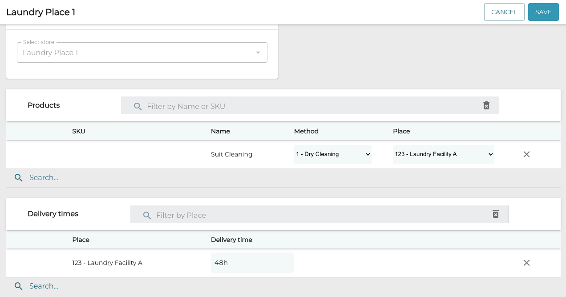Edit the 48h delivery time value
Image resolution: width=566 pixels, height=297 pixels.
point(252,263)
